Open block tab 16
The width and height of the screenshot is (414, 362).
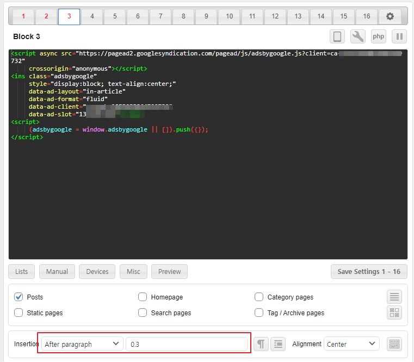tap(367, 16)
